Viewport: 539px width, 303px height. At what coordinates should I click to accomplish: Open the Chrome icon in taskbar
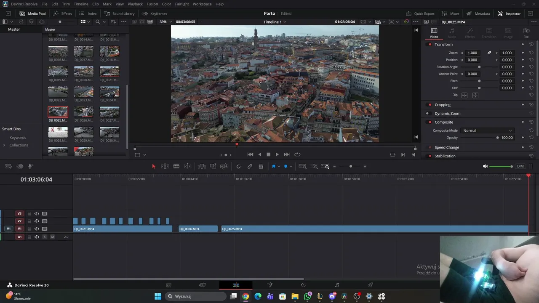click(245, 296)
